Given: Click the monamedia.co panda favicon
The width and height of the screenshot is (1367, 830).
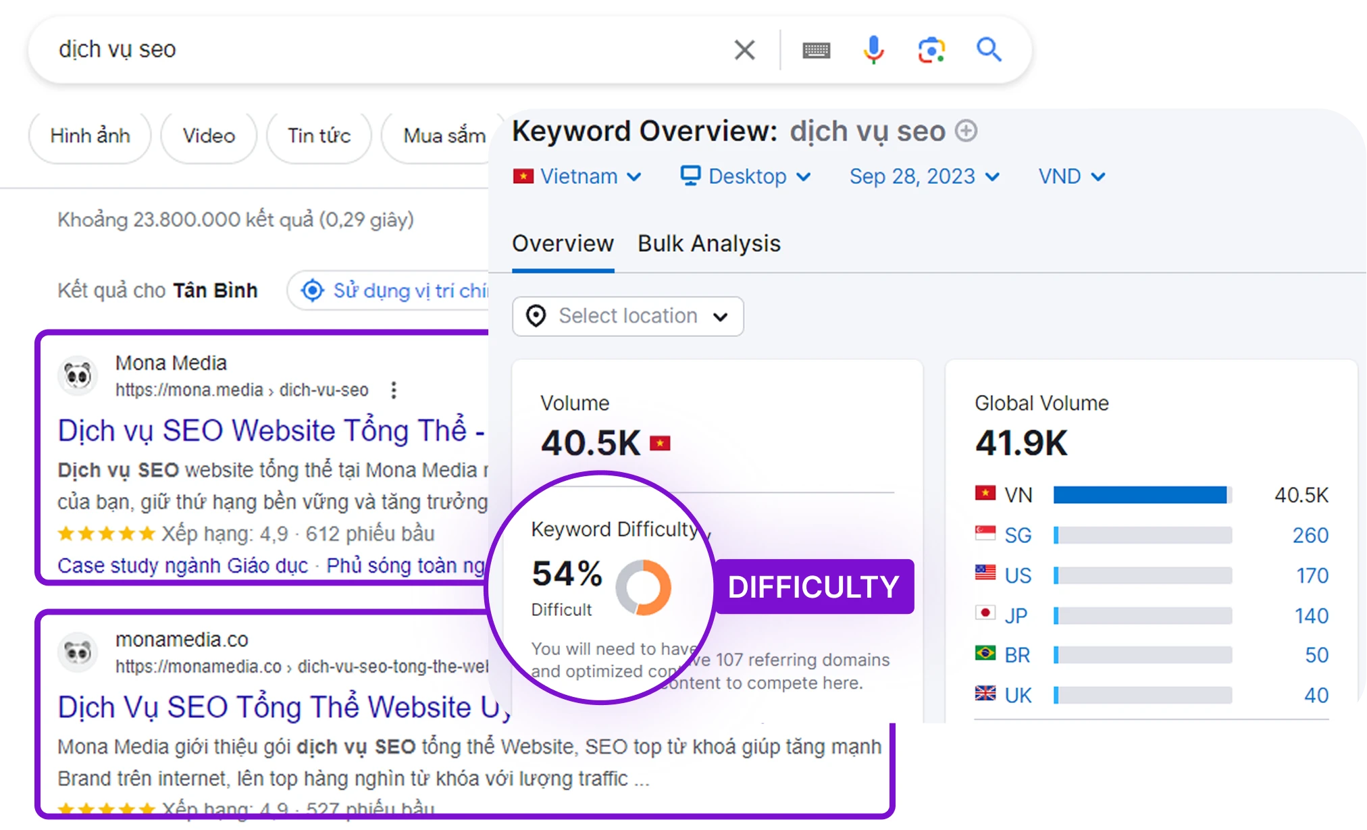Looking at the screenshot, I should tap(78, 652).
